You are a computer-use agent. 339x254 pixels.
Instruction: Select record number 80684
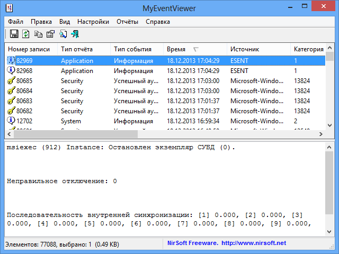click(x=24, y=90)
